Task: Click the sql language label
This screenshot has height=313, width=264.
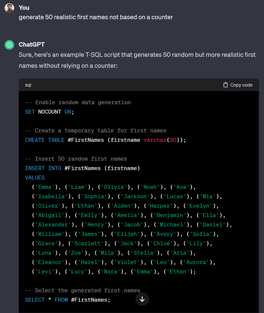Action: (28, 85)
